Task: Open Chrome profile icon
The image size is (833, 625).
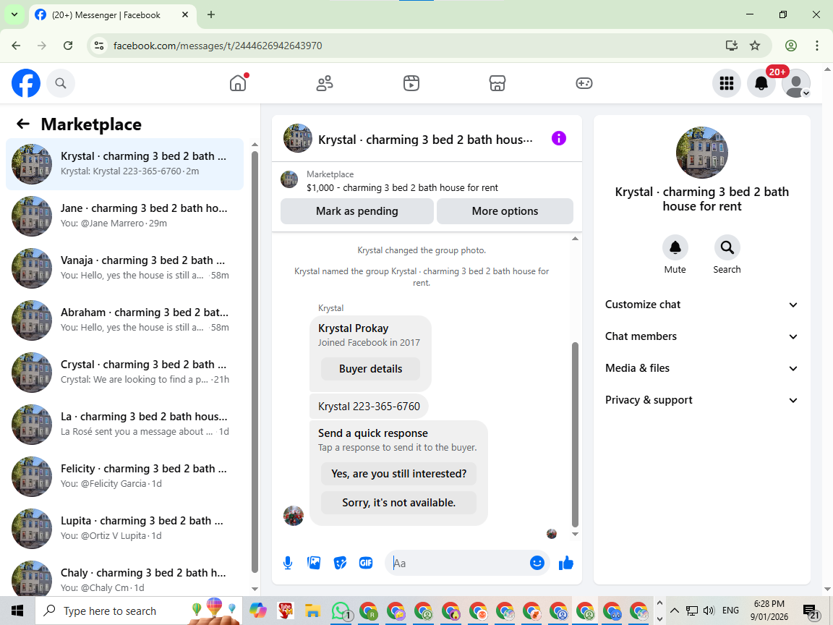Action: tap(791, 46)
